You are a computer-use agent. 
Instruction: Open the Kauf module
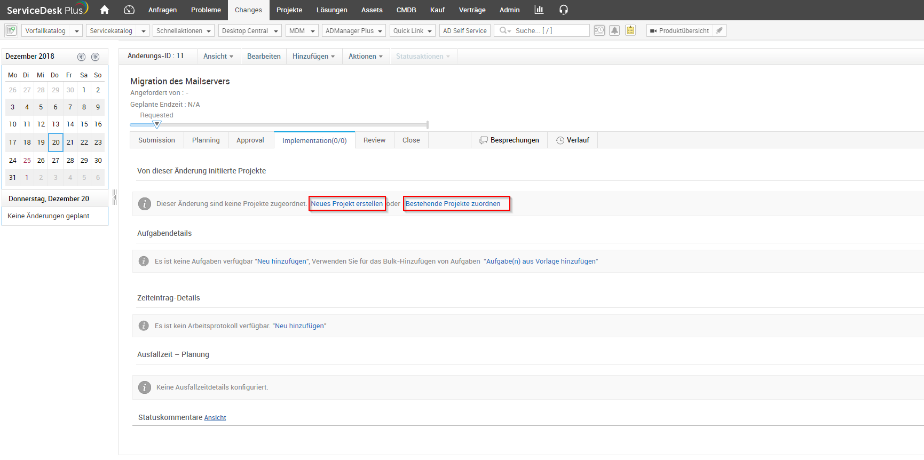click(437, 10)
